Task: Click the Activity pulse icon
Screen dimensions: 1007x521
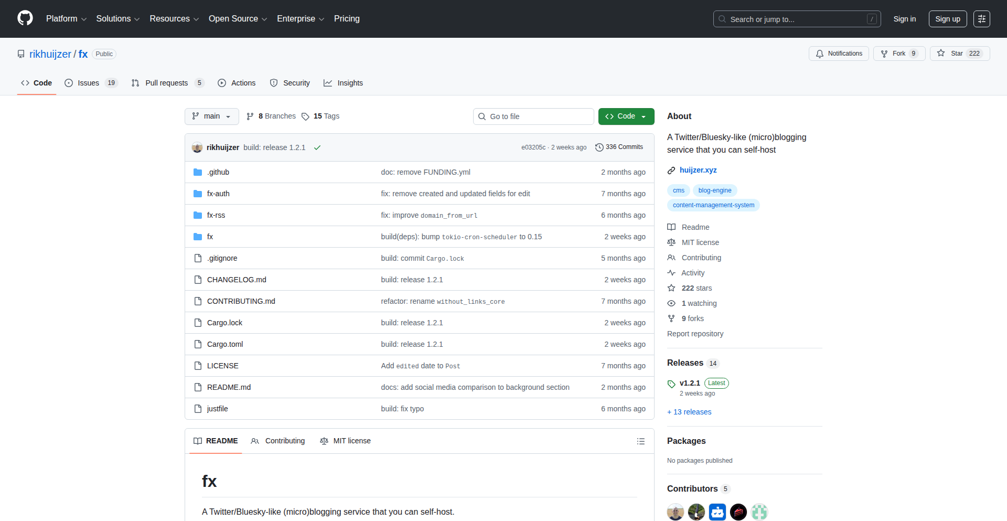Action: tap(671, 272)
